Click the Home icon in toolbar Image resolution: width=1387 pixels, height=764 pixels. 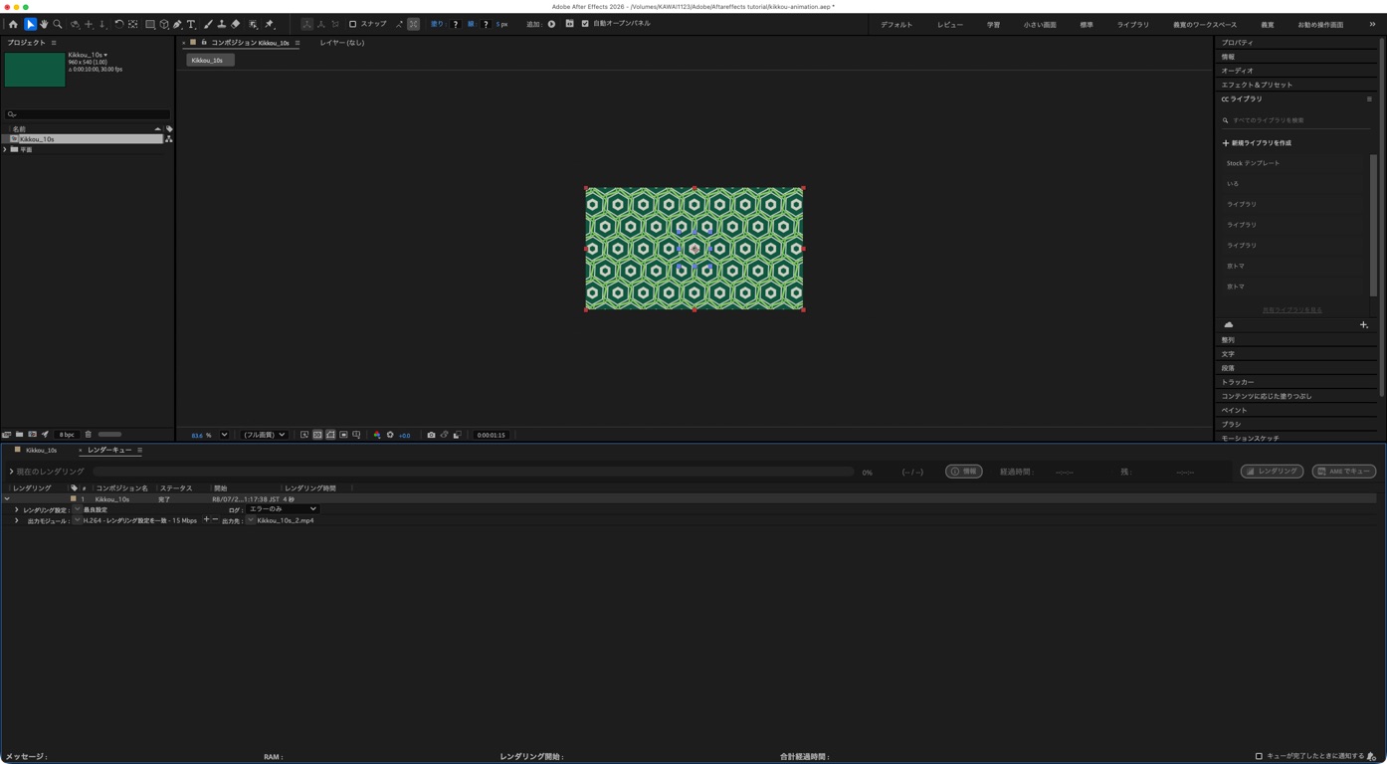pyautogui.click(x=13, y=24)
